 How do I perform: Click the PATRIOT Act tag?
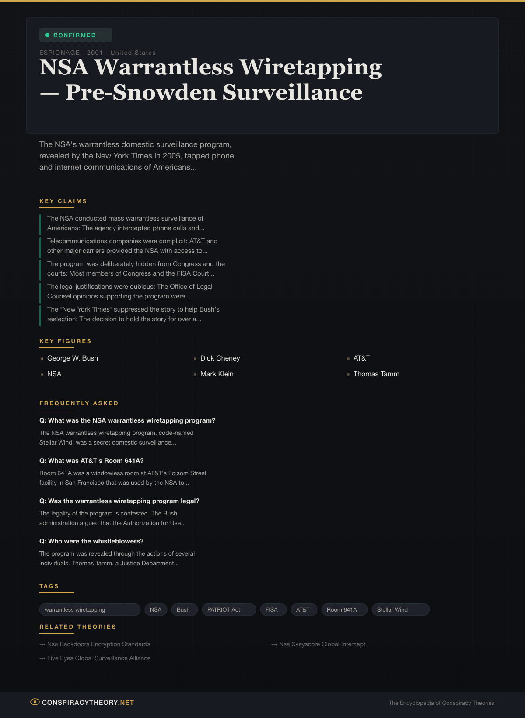coord(228,609)
